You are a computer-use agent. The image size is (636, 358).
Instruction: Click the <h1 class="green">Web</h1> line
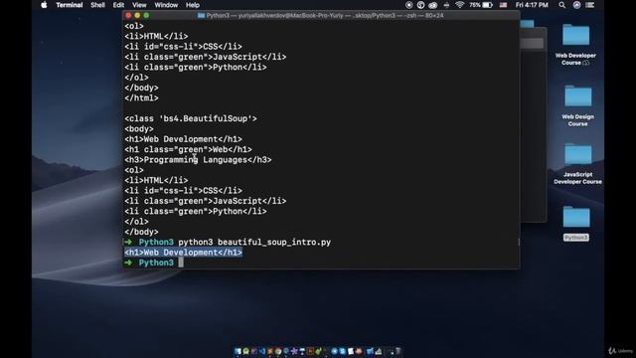coord(188,149)
